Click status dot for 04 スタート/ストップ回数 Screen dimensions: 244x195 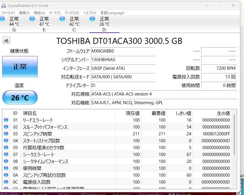[6, 141]
